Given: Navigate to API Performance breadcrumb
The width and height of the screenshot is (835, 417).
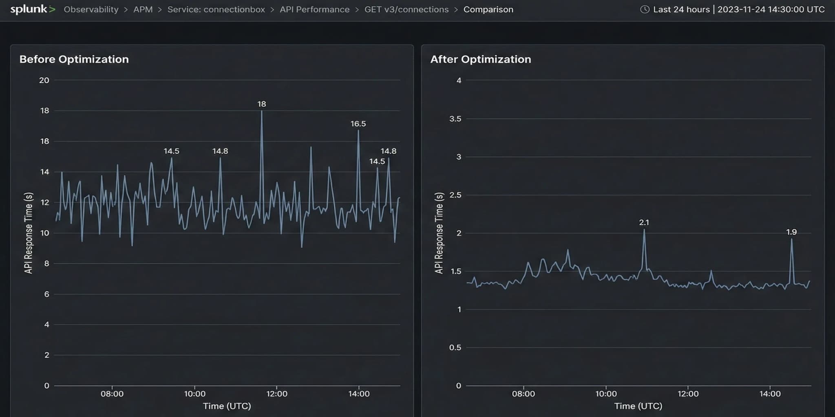Looking at the screenshot, I should point(314,9).
